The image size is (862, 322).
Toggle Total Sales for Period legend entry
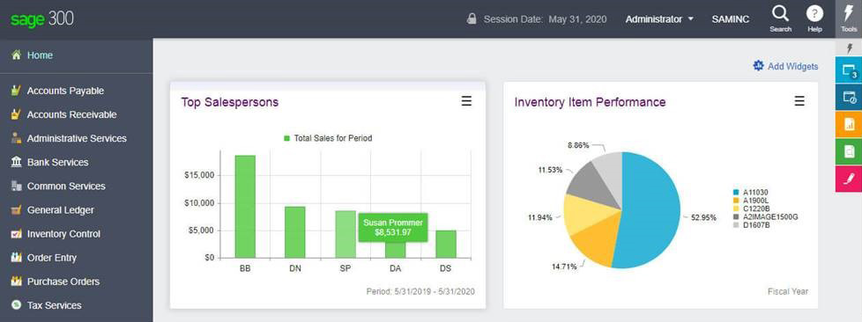(x=328, y=138)
